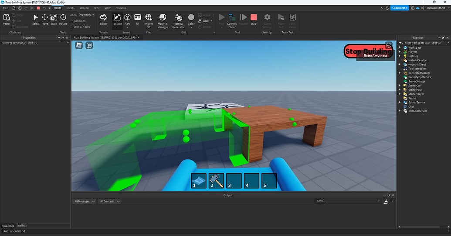Click the Current: Client view switch
This screenshot has width=451, height=236.
tap(232, 21)
